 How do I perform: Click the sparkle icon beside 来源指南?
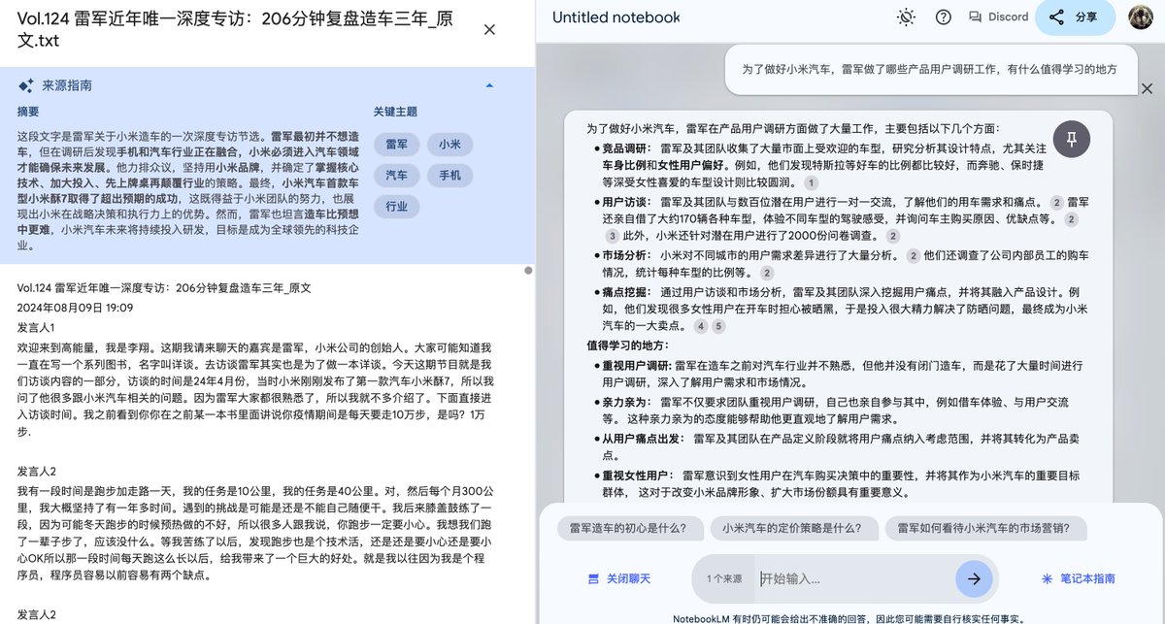point(25,85)
